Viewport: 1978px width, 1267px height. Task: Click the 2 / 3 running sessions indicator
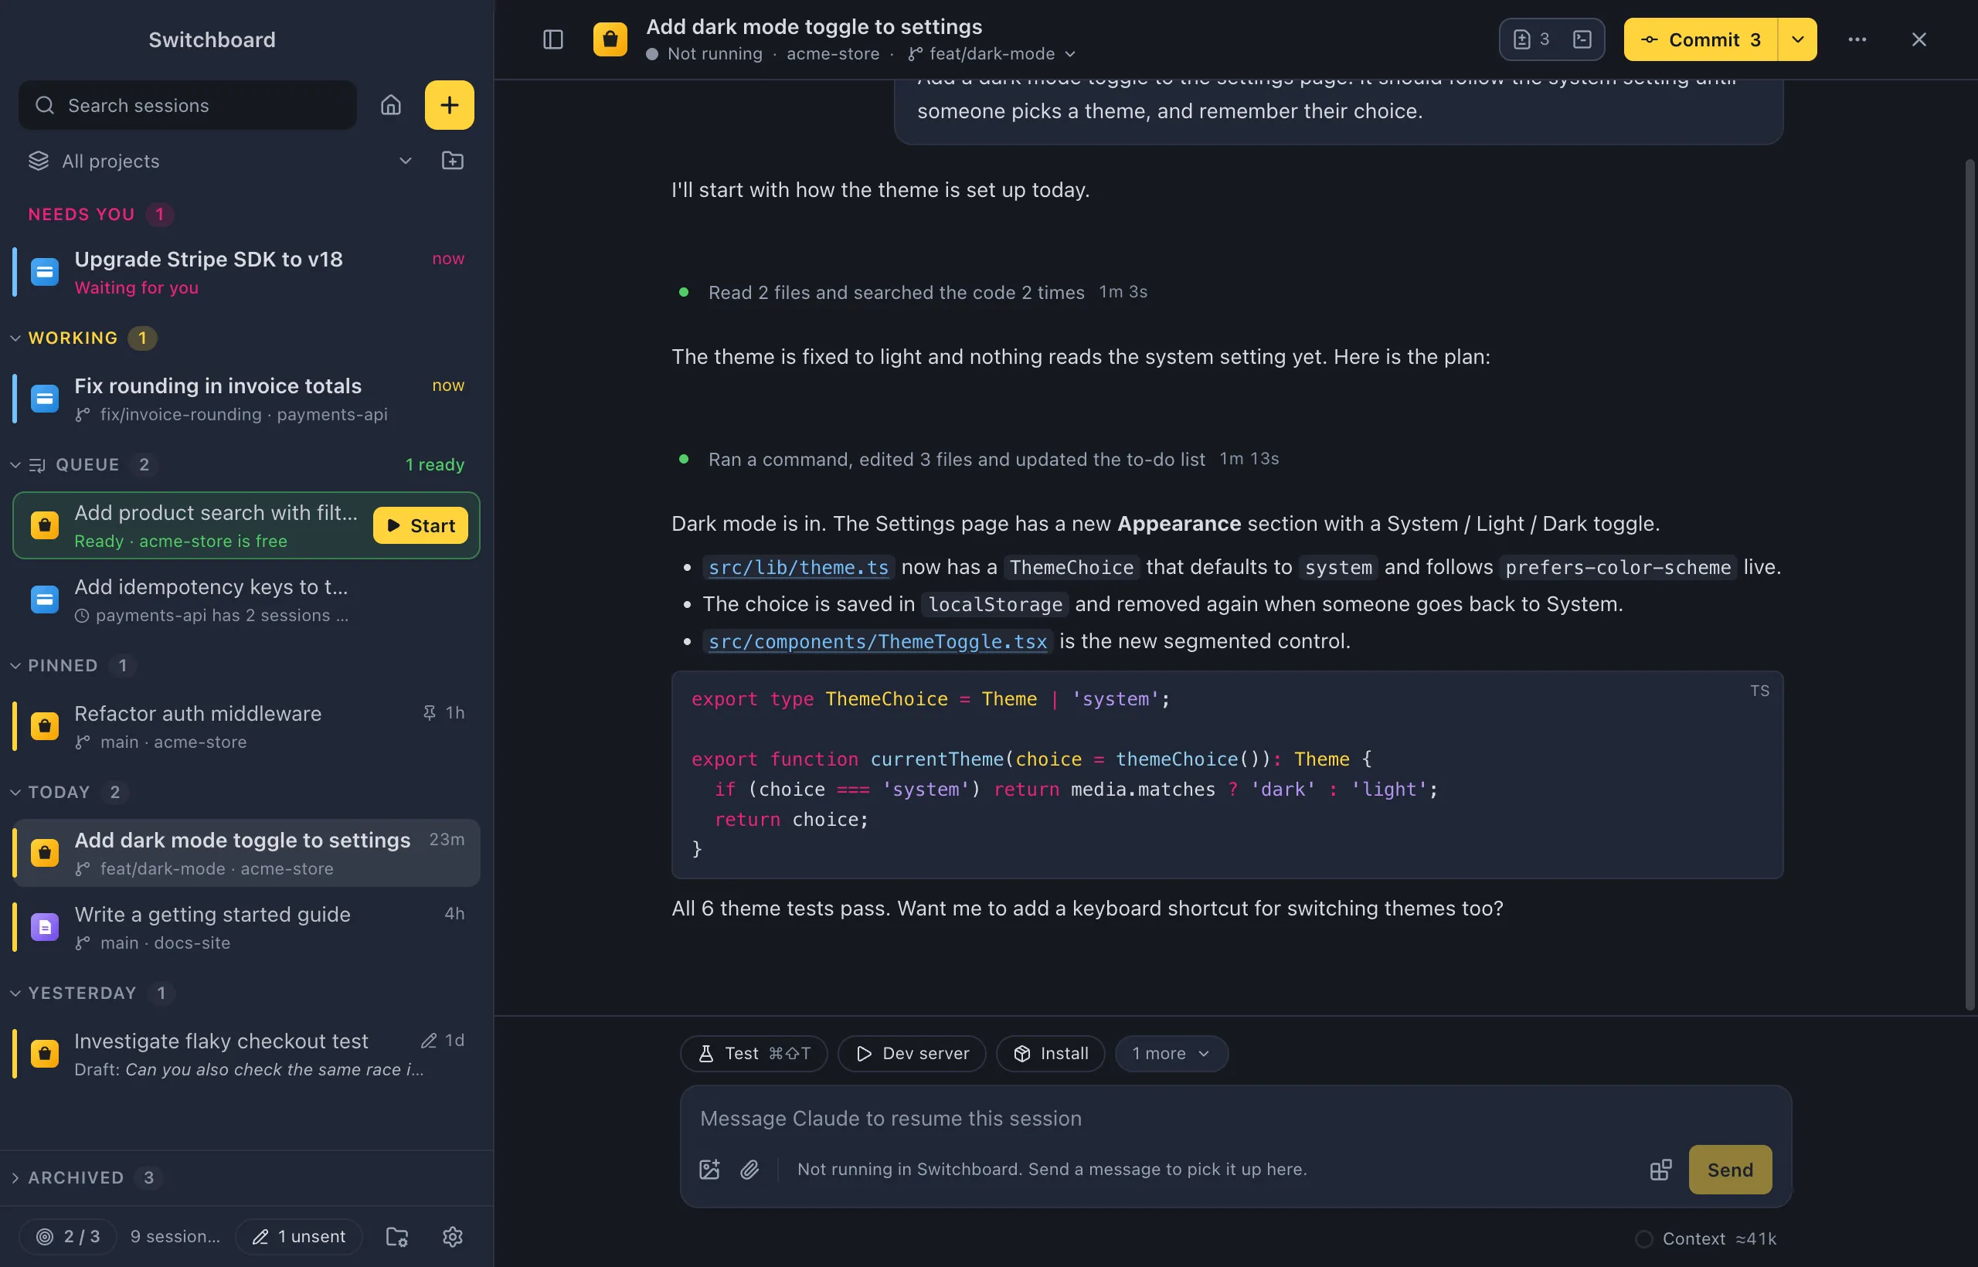coord(68,1237)
